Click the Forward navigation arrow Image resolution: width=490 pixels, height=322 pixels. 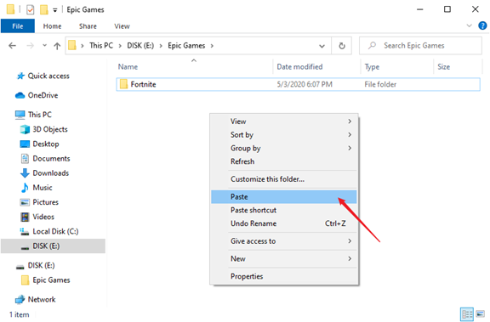click(x=30, y=46)
